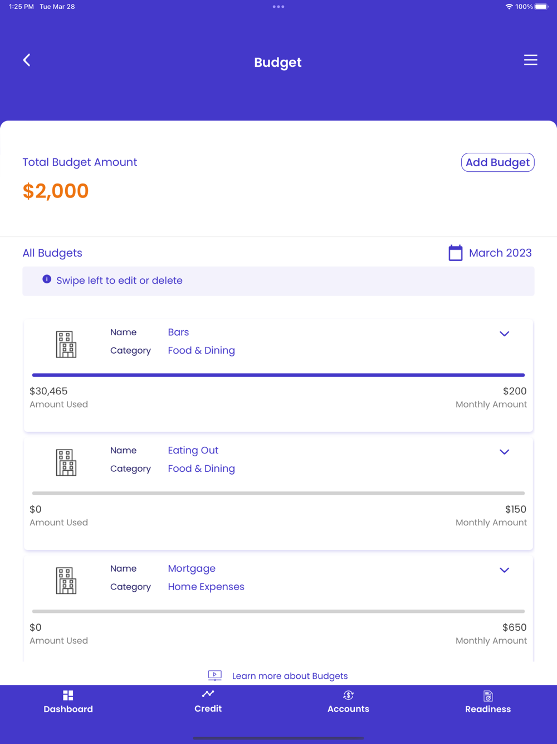Open the hamburger menu
The image size is (557, 744).
[x=530, y=60]
